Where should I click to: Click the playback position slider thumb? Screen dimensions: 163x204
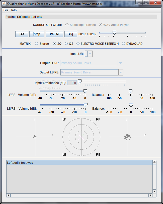coord(114,32)
